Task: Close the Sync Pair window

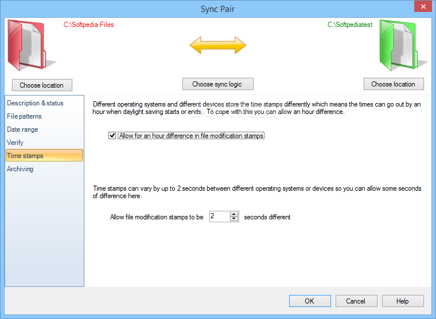Action: 423,6
